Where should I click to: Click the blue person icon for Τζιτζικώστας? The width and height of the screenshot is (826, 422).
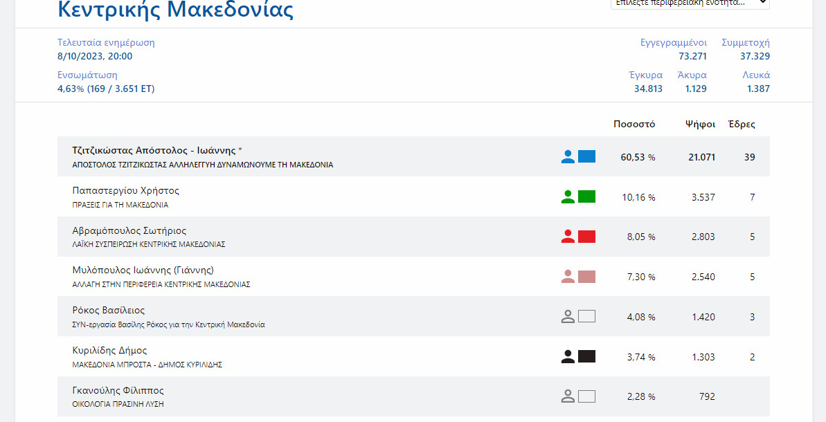click(x=568, y=156)
